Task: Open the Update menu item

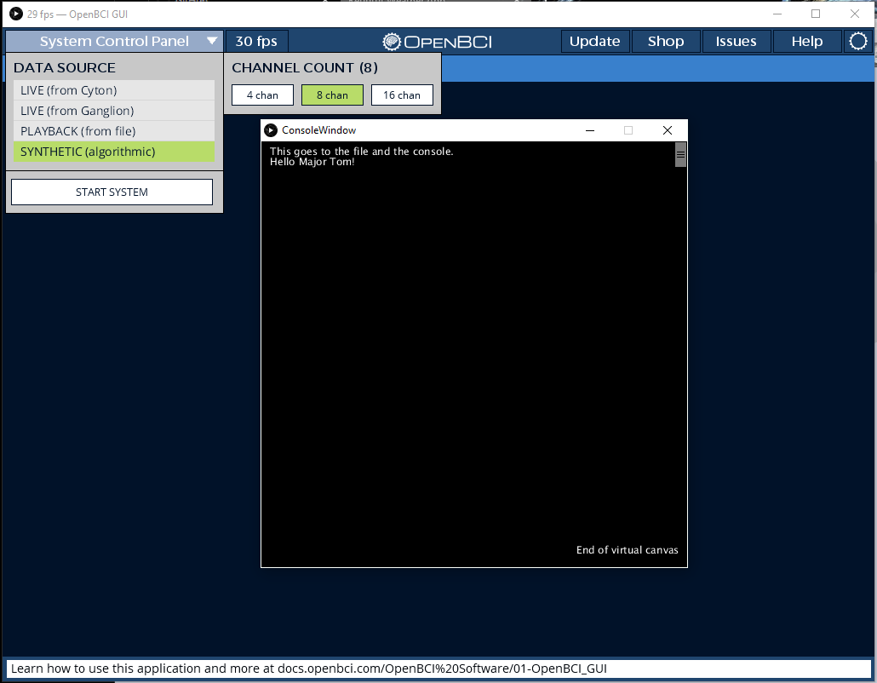Action: pos(595,40)
